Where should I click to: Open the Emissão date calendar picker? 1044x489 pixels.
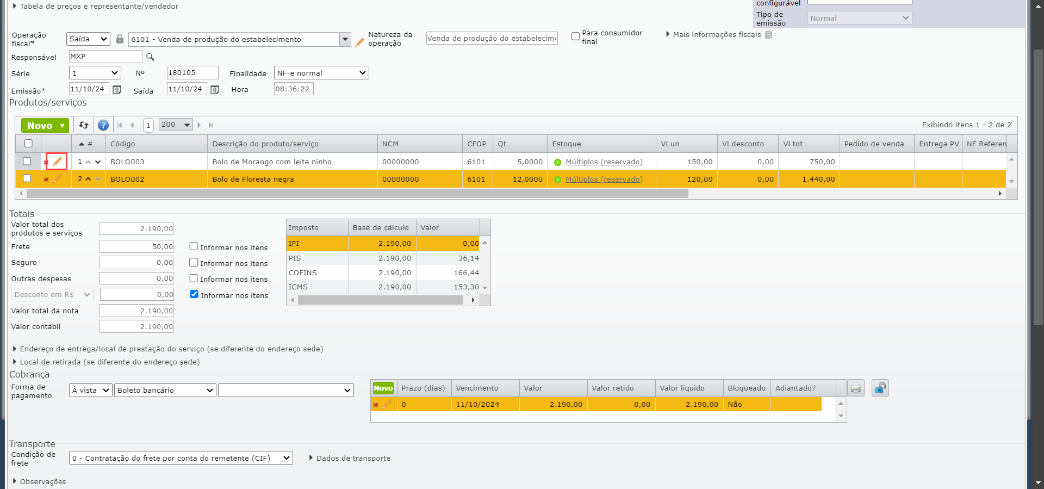[117, 89]
